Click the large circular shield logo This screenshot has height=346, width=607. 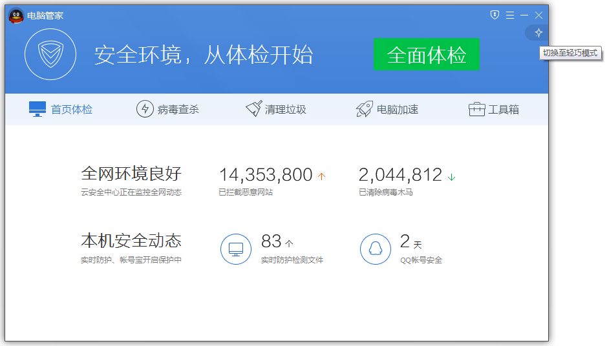[x=50, y=54]
